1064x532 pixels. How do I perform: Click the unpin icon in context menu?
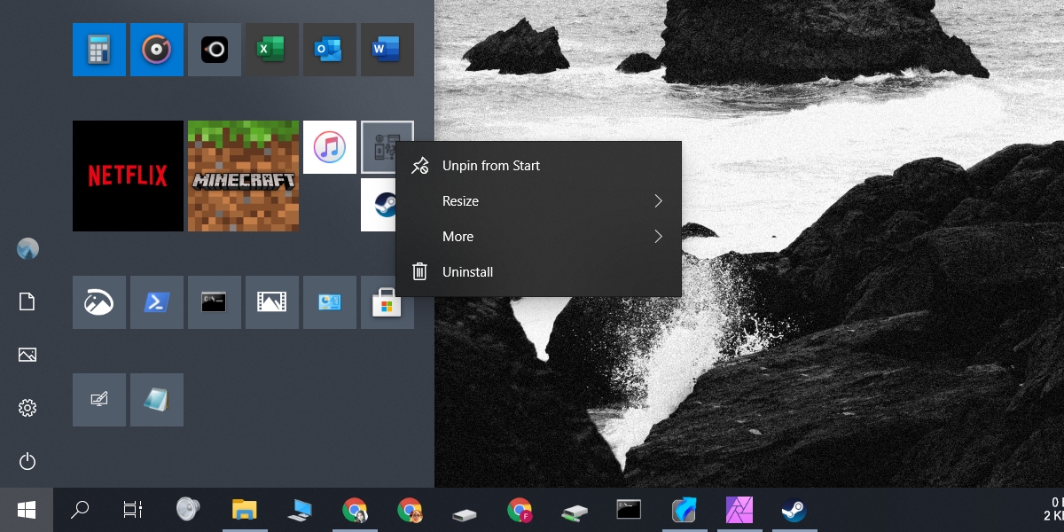tap(420, 166)
